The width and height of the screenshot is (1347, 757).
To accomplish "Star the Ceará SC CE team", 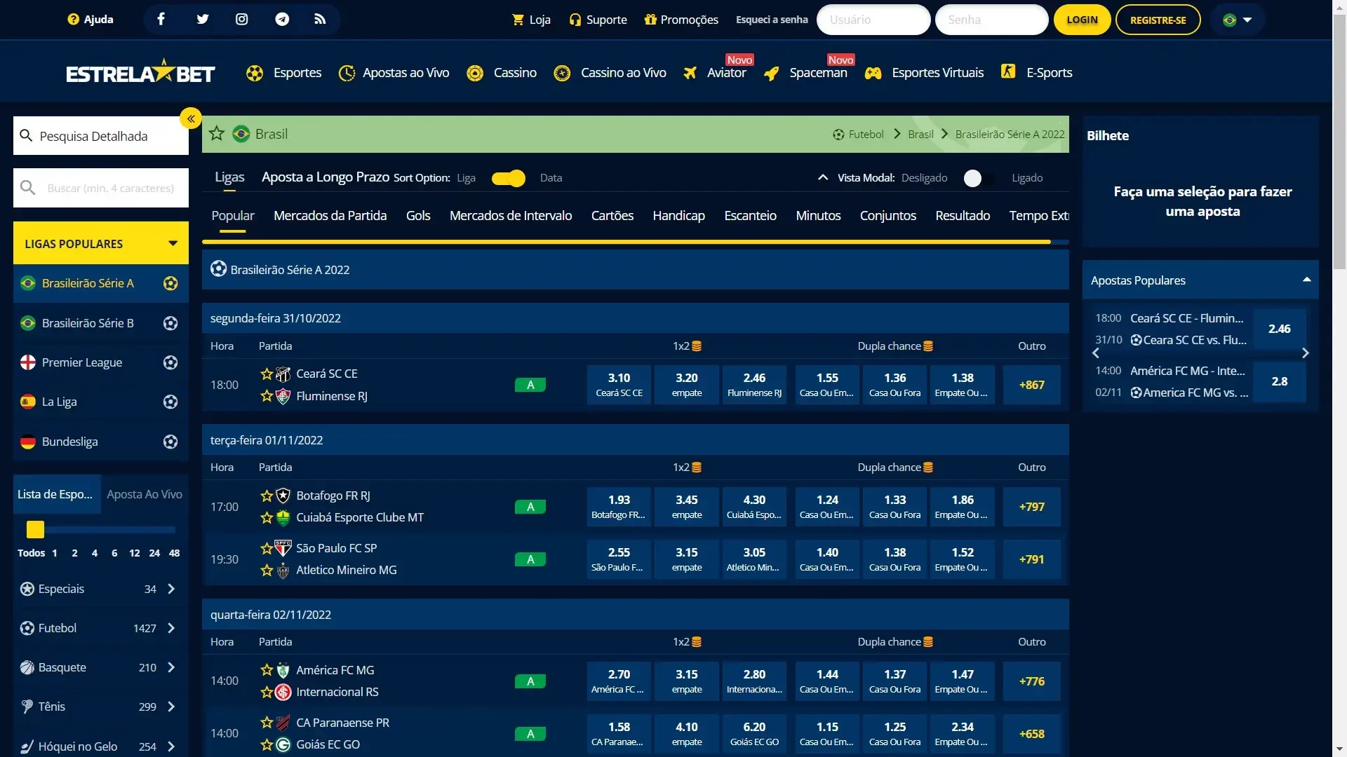I will [x=267, y=374].
